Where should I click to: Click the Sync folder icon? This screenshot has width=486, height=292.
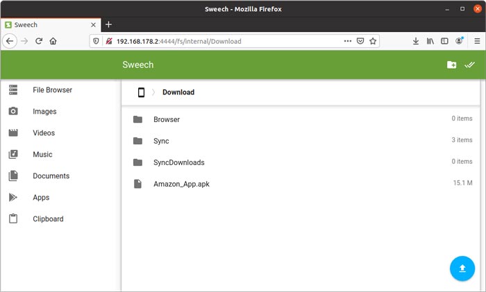pos(137,141)
